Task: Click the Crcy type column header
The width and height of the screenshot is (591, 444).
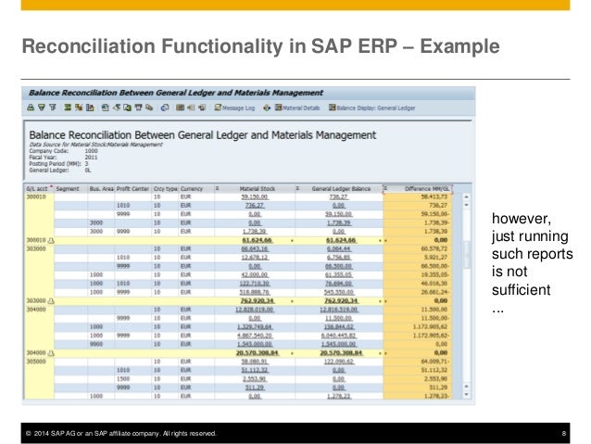Action: pos(165,188)
